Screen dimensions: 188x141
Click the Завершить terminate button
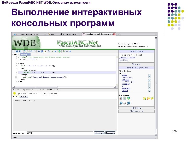point(110,133)
